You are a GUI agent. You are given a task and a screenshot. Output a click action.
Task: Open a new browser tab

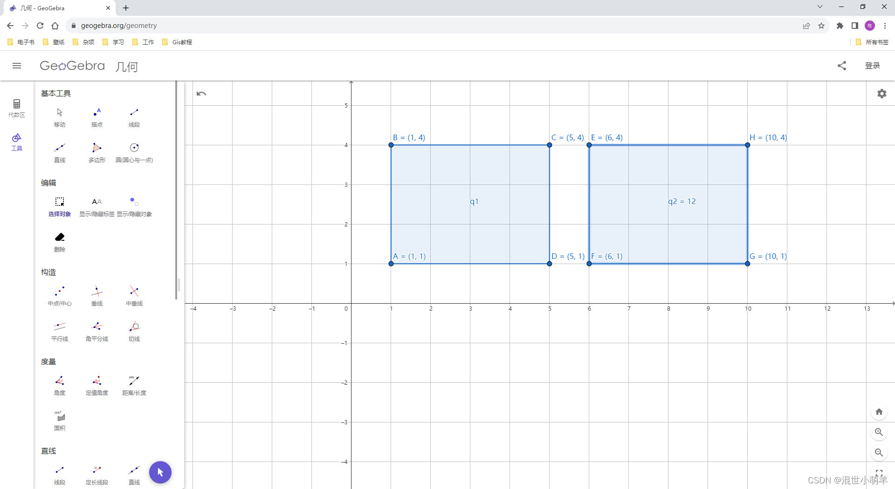[x=126, y=8]
